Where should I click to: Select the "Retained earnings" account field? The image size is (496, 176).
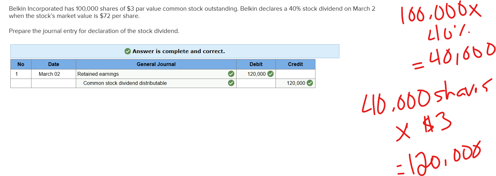98,74
